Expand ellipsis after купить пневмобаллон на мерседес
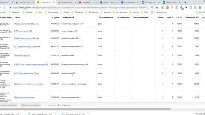This screenshot has height=115, width=205. (88, 84)
